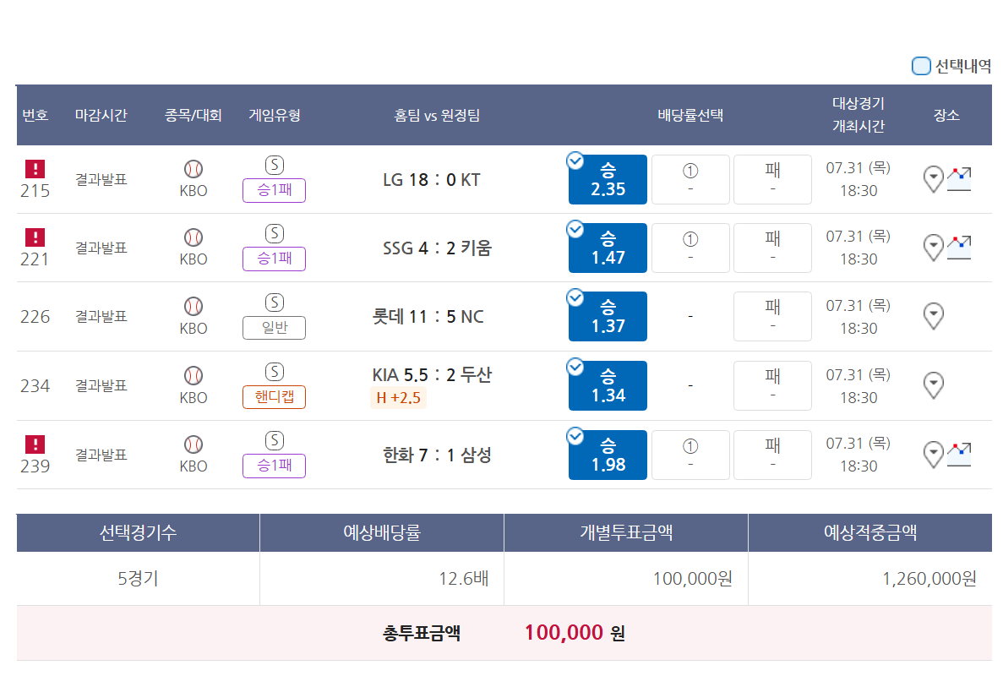Screen dimensions: 1003x676
Task: Deselect 승 1.37 for 롯데 vs NC
Action: [608, 317]
